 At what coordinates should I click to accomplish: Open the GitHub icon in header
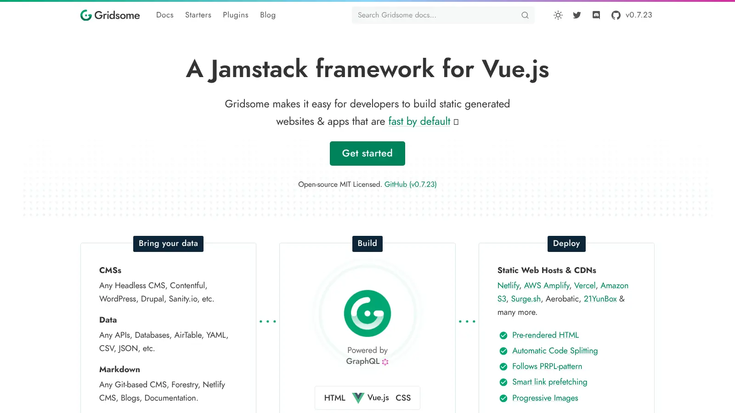pyautogui.click(x=616, y=15)
